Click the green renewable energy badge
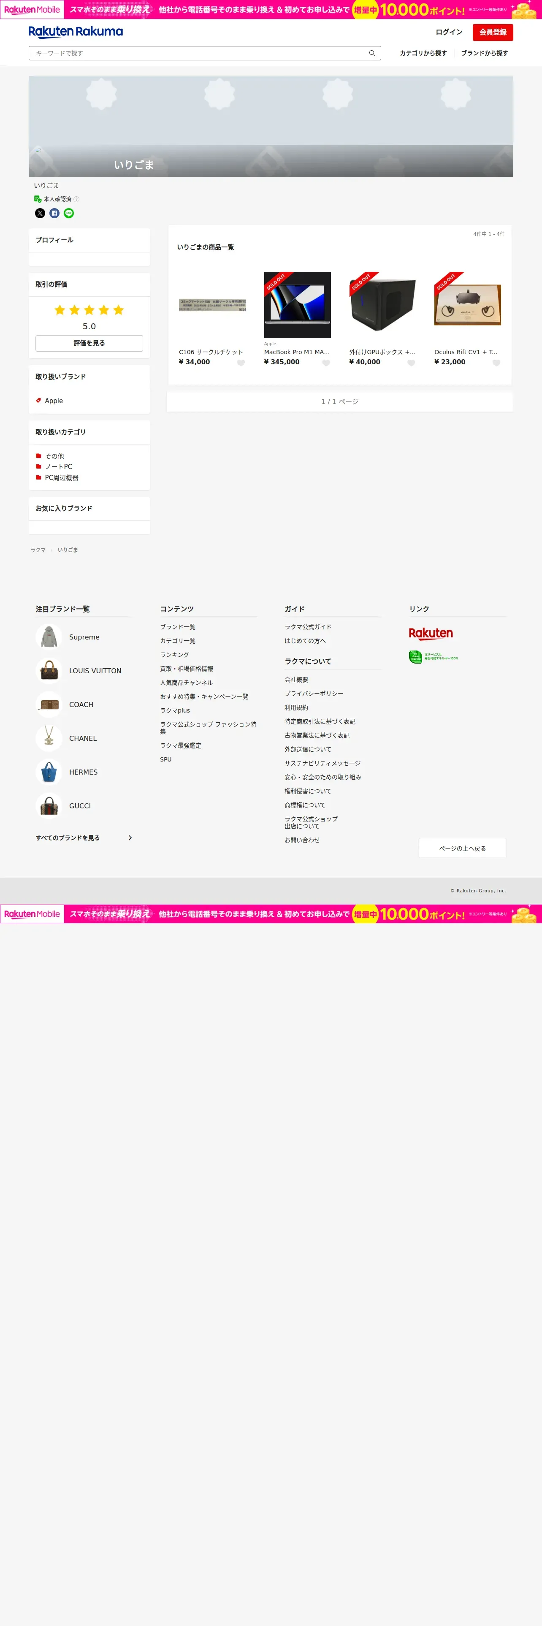The height and width of the screenshot is (1626, 542). pos(434,657)
